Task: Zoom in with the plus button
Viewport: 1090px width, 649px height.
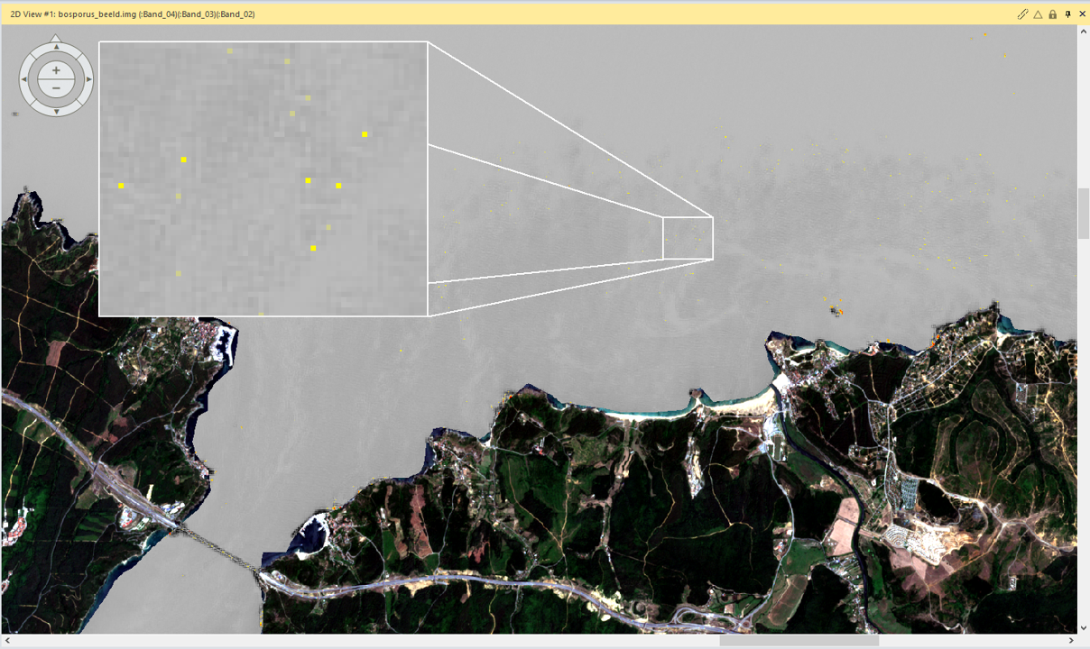Action: tap(56, 70)
